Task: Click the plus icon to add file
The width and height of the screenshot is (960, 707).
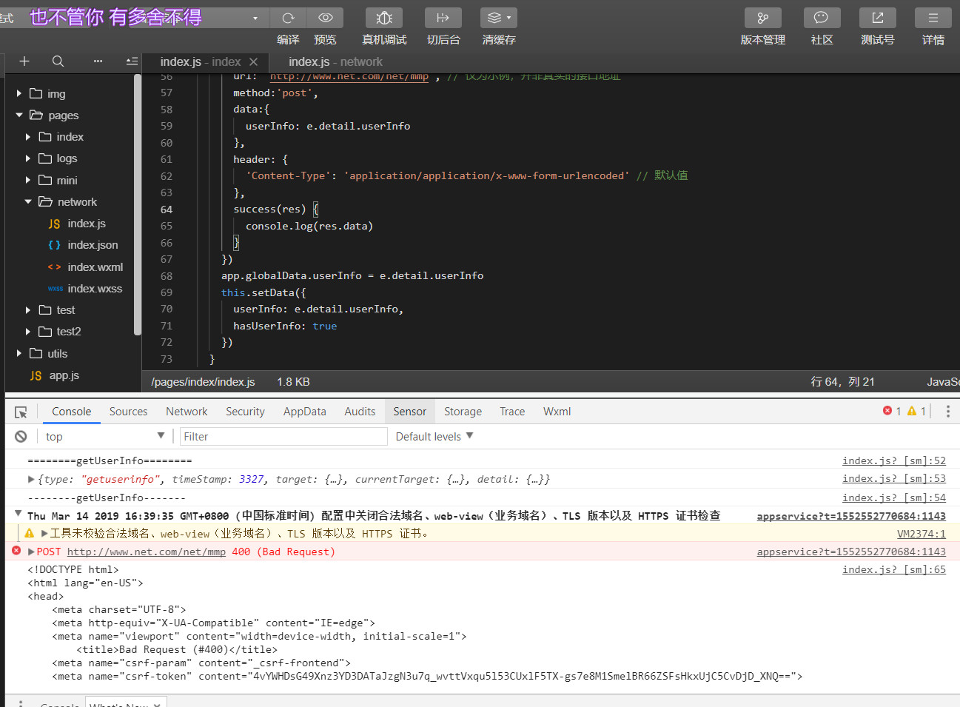Action: (24, 61)
